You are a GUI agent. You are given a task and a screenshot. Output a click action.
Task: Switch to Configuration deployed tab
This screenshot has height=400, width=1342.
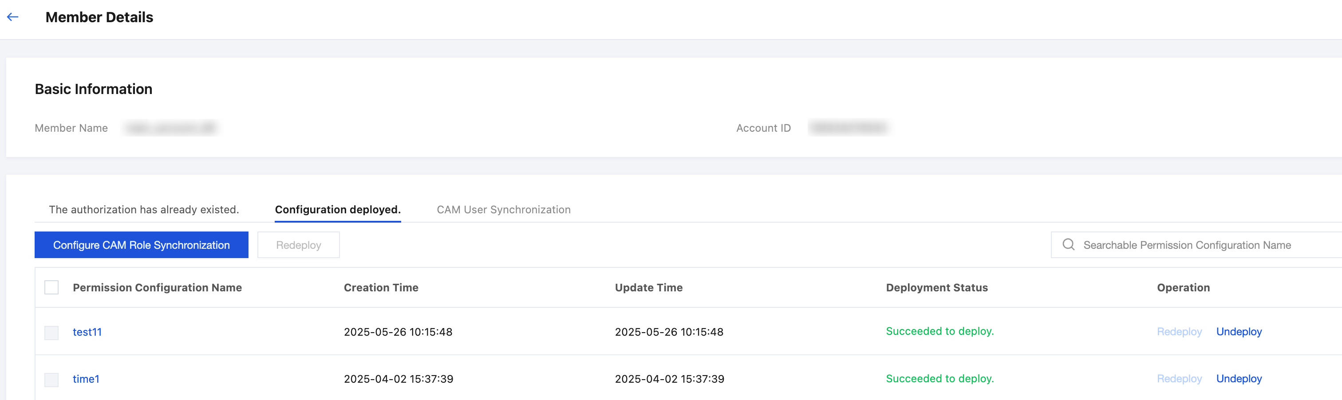pos(338,209)
